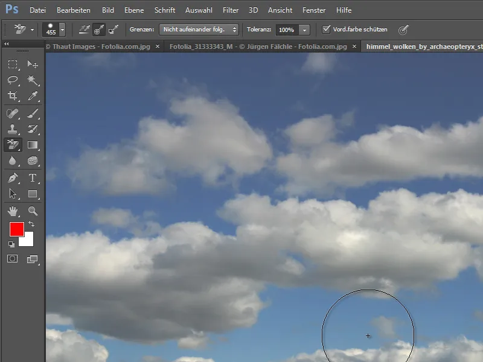Change the screen mode
The height and width of the screenshot is (362, 483).
point(32,259)
